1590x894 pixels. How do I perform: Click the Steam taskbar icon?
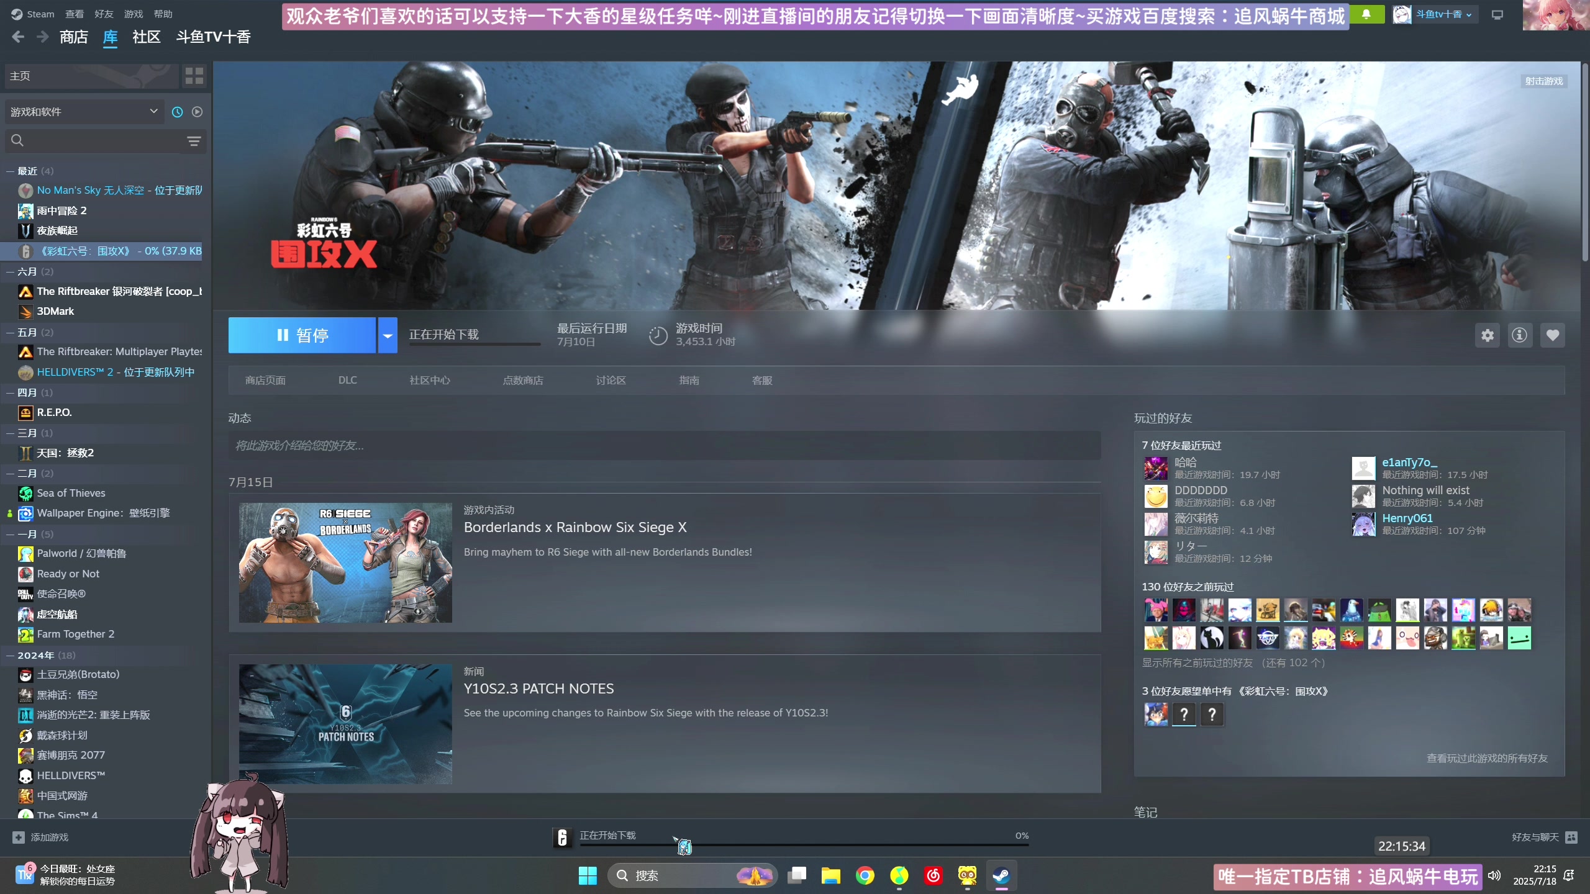tap(1001, 875)
